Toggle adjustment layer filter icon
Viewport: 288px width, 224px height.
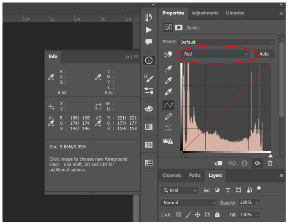click(217, 190)
